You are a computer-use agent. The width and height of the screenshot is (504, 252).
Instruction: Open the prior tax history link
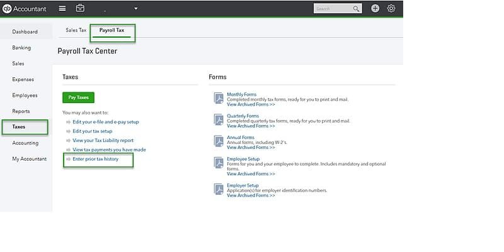point(96,159)
